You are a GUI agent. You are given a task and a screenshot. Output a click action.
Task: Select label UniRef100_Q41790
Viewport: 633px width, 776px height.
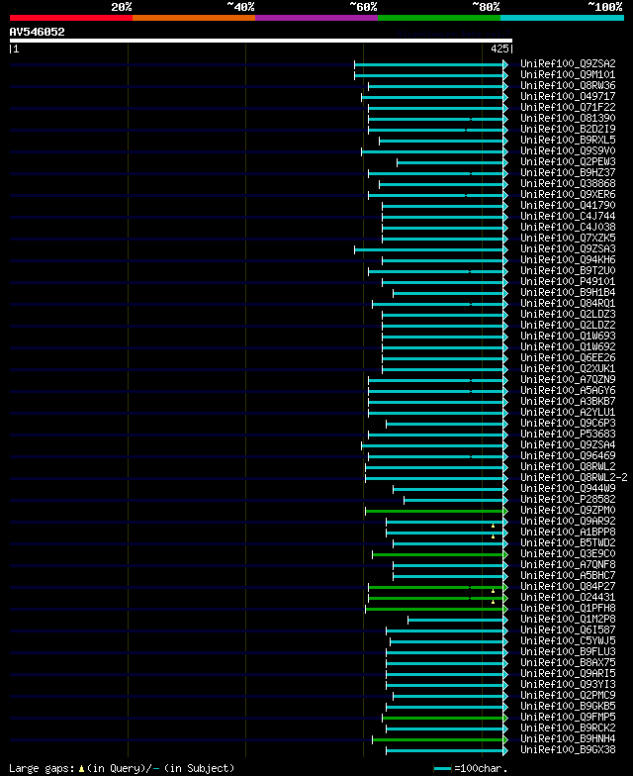(568, 206)
